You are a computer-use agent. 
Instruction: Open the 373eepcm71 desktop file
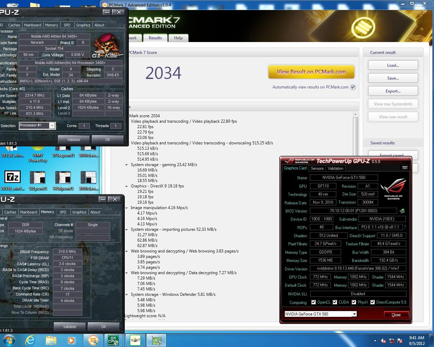63,151
